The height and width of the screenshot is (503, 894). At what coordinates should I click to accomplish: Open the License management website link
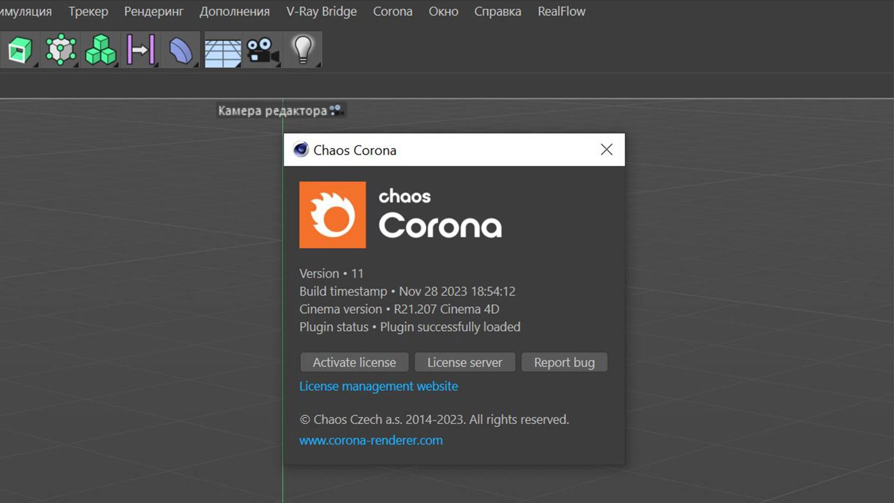(x=379, y=386)
